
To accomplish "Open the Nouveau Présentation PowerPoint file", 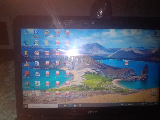I will (37, 53).
